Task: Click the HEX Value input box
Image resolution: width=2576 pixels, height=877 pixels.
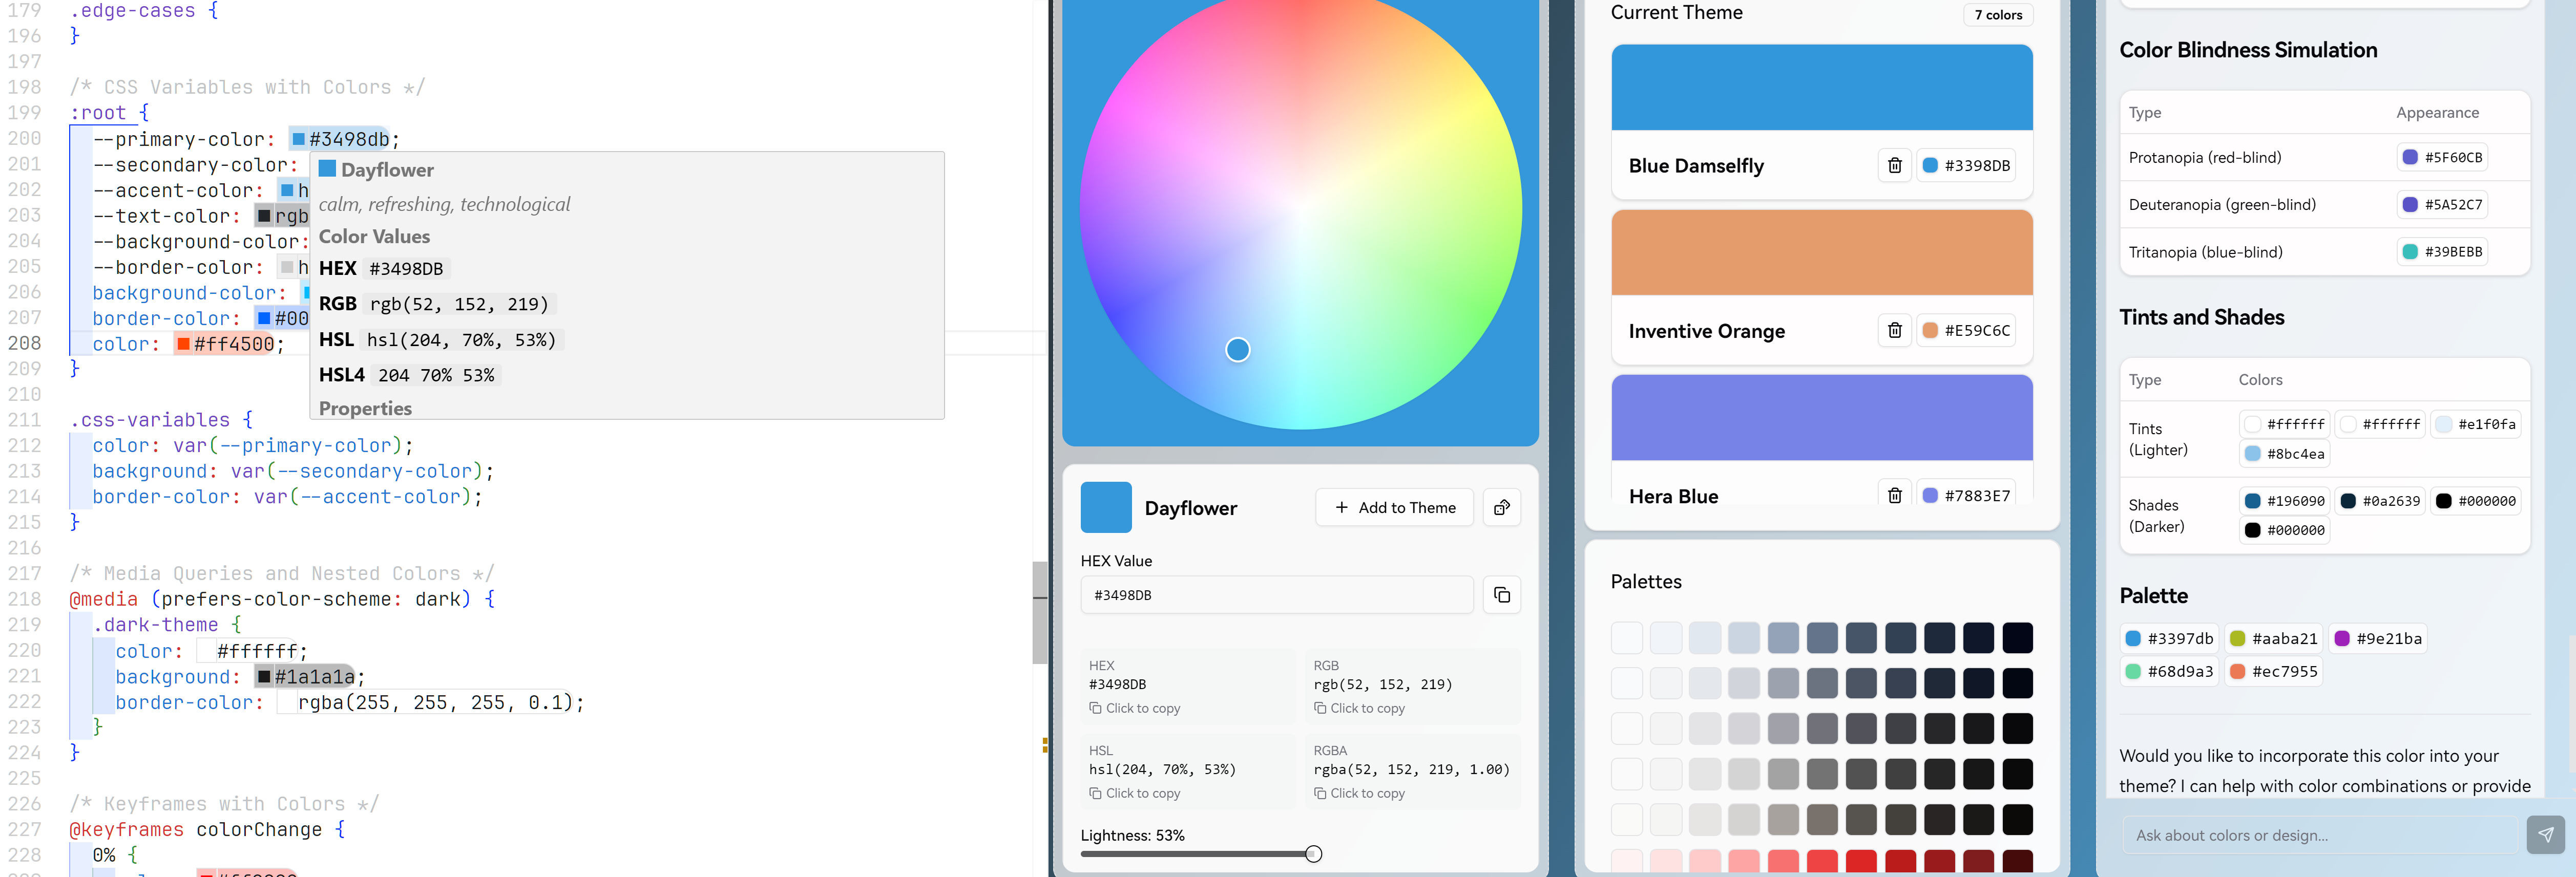Action: (1276, 596)
